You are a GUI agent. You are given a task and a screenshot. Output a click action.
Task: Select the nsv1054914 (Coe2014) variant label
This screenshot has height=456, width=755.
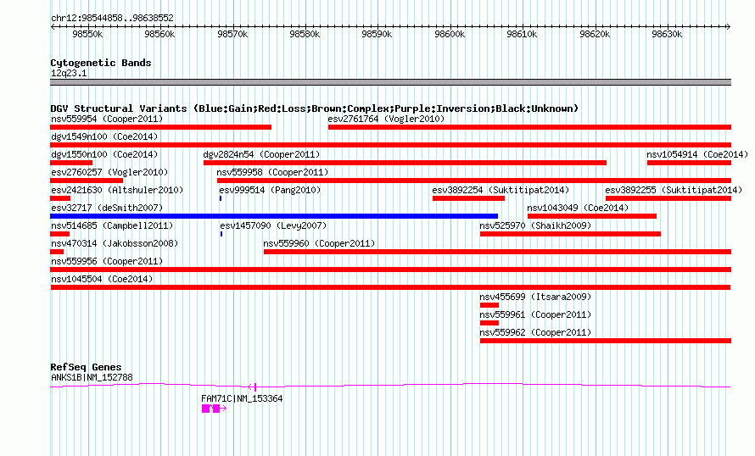(x=697, y=154)
